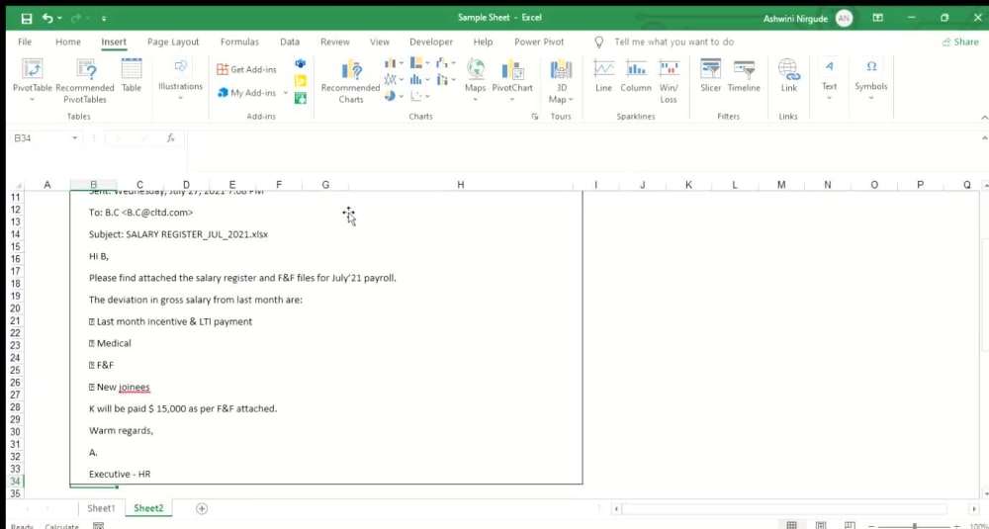Add a new sheet with plus icon

click(202, 508)
